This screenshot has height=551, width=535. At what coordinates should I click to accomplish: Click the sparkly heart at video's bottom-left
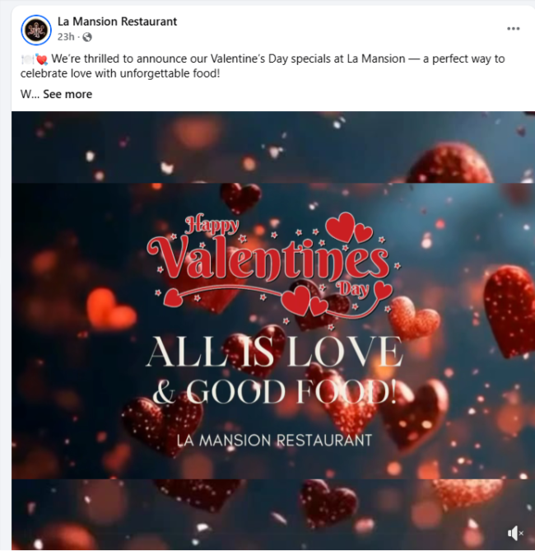pos(162,425)
